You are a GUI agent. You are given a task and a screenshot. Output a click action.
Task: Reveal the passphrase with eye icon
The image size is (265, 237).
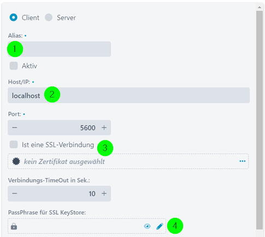point(147,226)
